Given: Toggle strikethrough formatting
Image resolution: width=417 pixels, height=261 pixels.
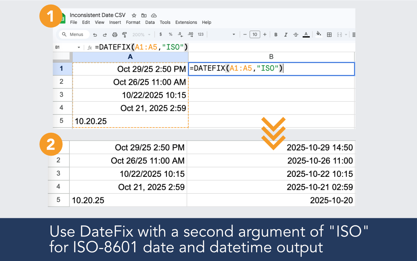Looking at the screenshot, I should click(295, 34).
